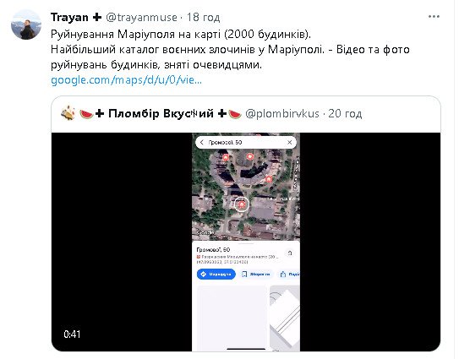Open the @trayanmuse handle
Screen dimensions: 459x359
[141, 18]
